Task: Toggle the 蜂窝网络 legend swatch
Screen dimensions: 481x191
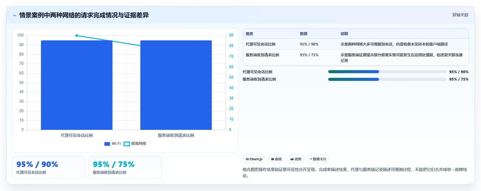Action: click(127, 144)
